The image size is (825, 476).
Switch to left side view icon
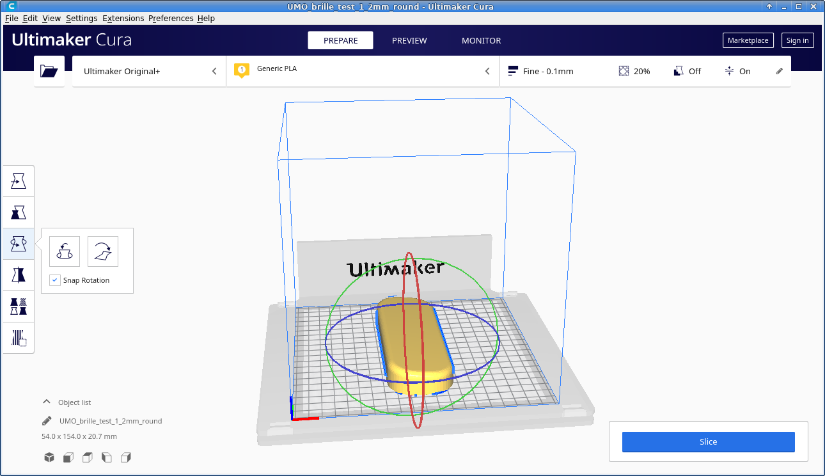pyautogui.click(x=107, y=457)
